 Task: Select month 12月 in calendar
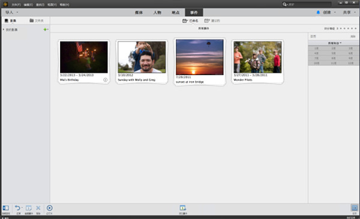point(350,63)
